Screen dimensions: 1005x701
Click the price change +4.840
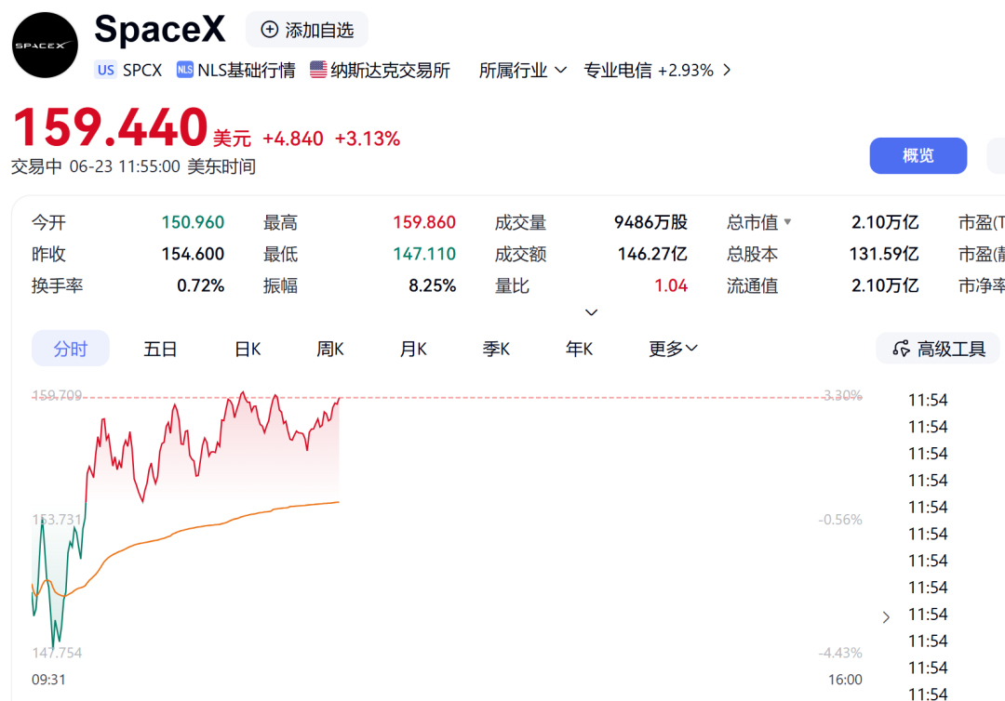[x=293, y=139]
